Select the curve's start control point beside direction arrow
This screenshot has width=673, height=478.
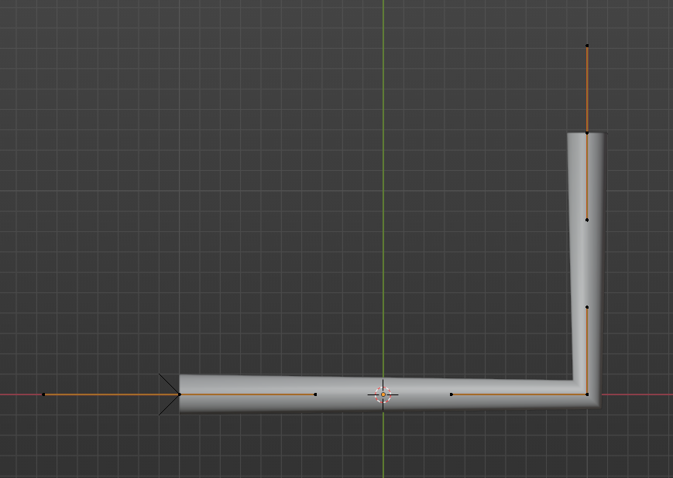coord(180,394)
